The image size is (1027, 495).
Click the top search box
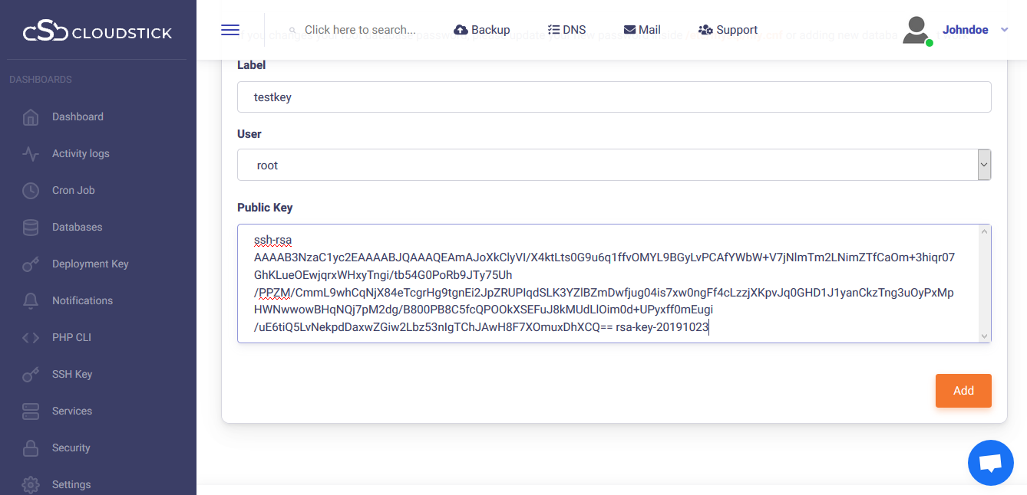pyautogui.click(x=359, y=30)
